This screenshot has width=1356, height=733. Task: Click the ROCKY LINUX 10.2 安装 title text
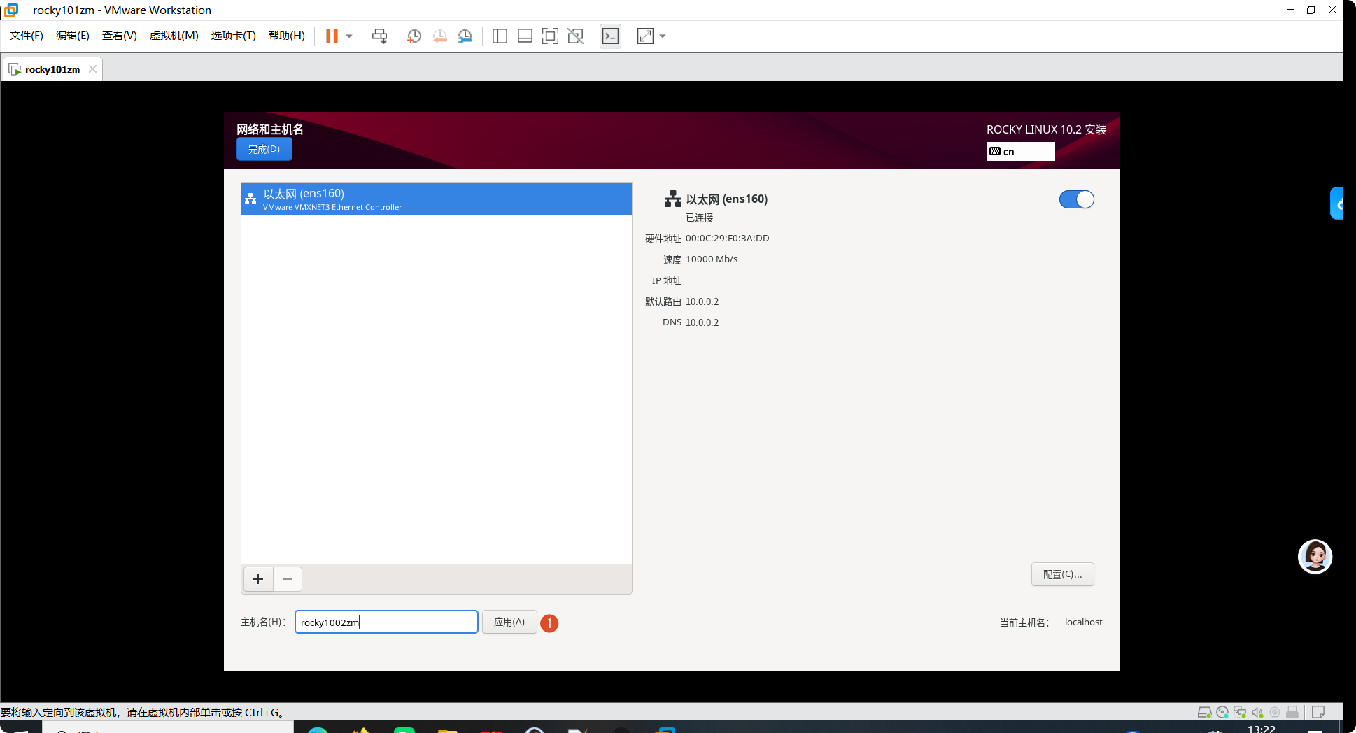(x=1047, y=129)
